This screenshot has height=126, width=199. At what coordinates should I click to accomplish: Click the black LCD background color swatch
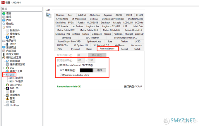click(x=86, y=70)
